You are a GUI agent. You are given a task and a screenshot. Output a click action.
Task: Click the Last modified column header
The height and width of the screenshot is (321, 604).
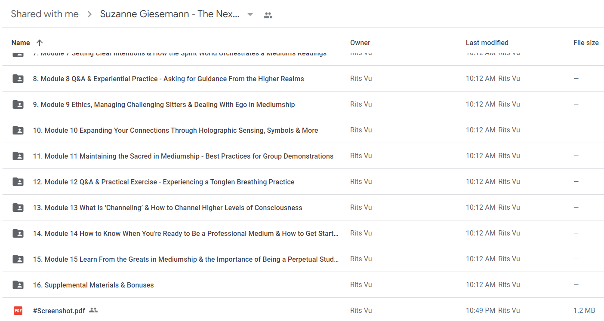pyautogui.click(x=487, y=43)
